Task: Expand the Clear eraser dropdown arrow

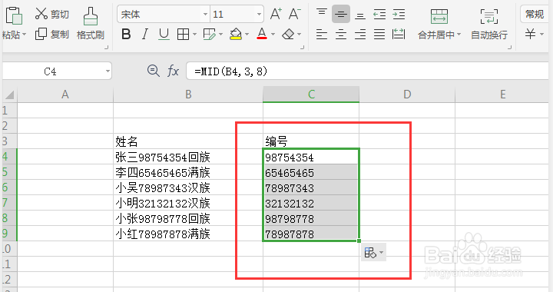Action: pos(299,35)
